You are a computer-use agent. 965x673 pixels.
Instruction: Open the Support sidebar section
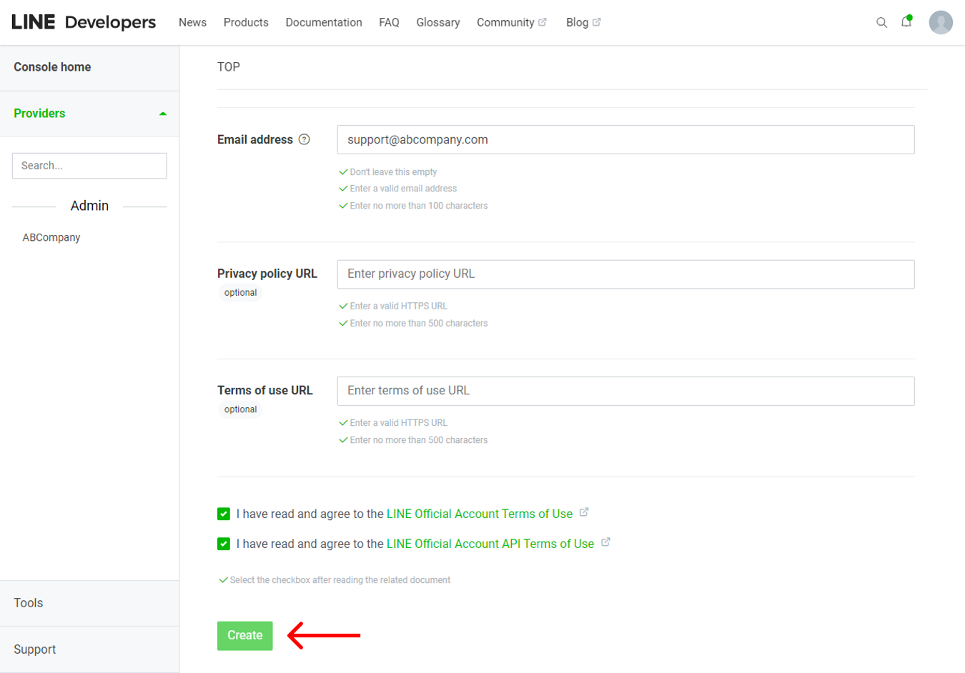(34, 649)
